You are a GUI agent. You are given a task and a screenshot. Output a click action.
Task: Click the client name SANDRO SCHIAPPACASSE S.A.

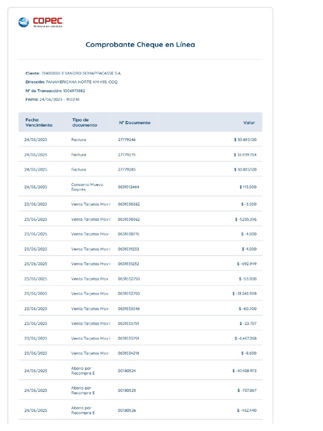point(93,73)
